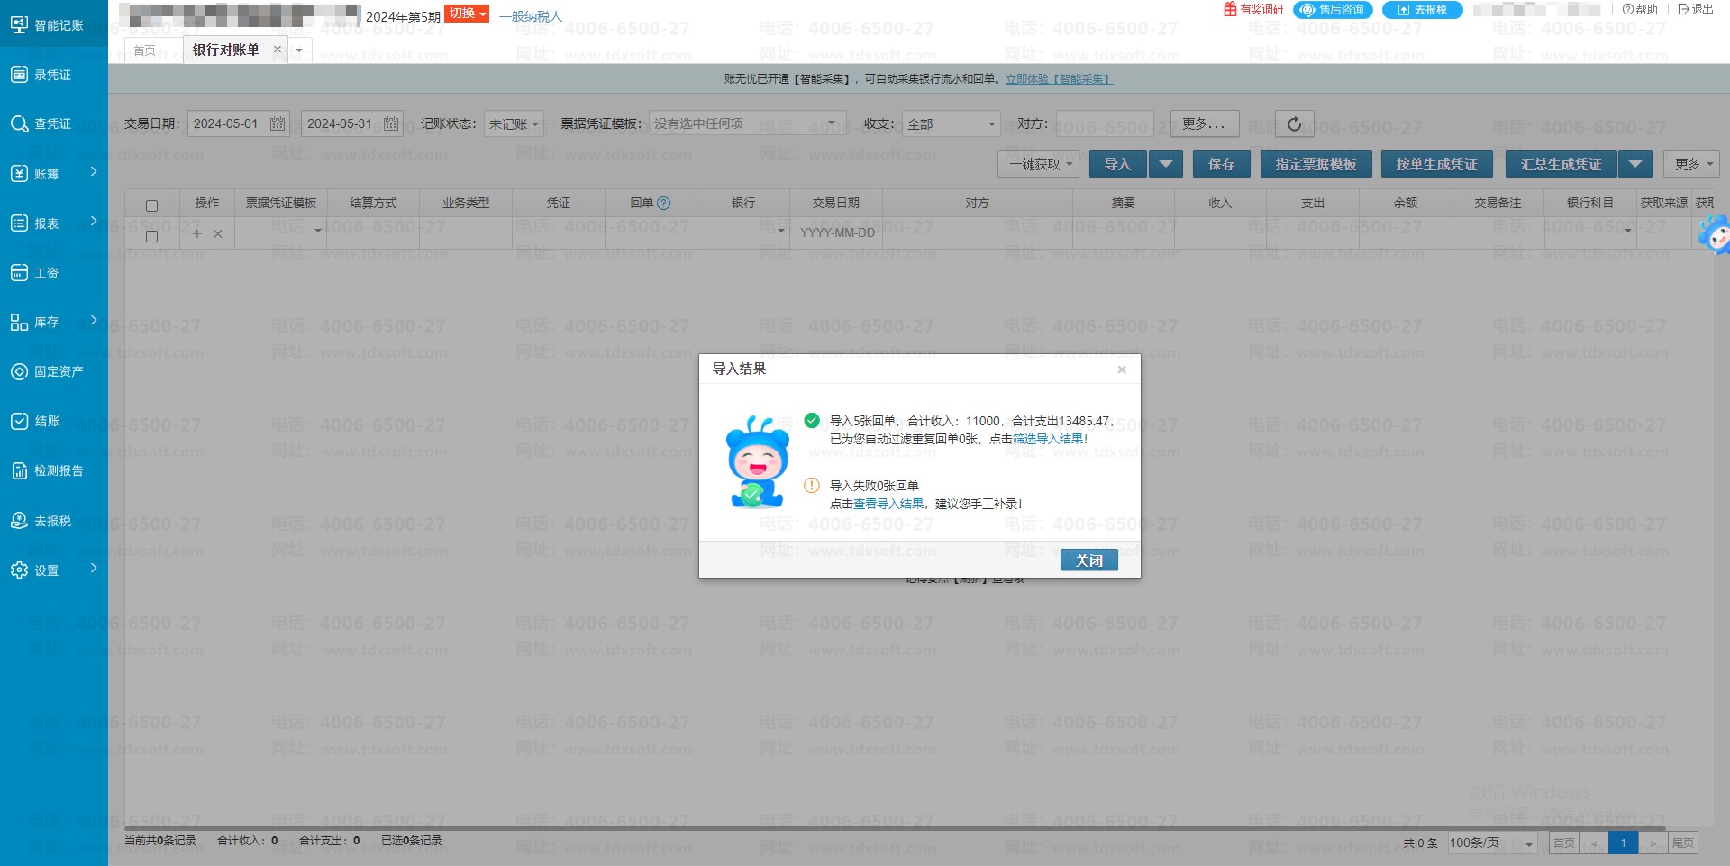1730x866 pixels.
Task: Expand the 一键获取 dropdown button
Action: (1038, 165)
